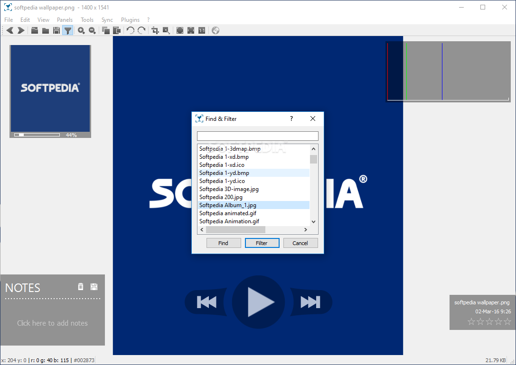
Task: Click here to add notes
Action: [x=52, y=323]
